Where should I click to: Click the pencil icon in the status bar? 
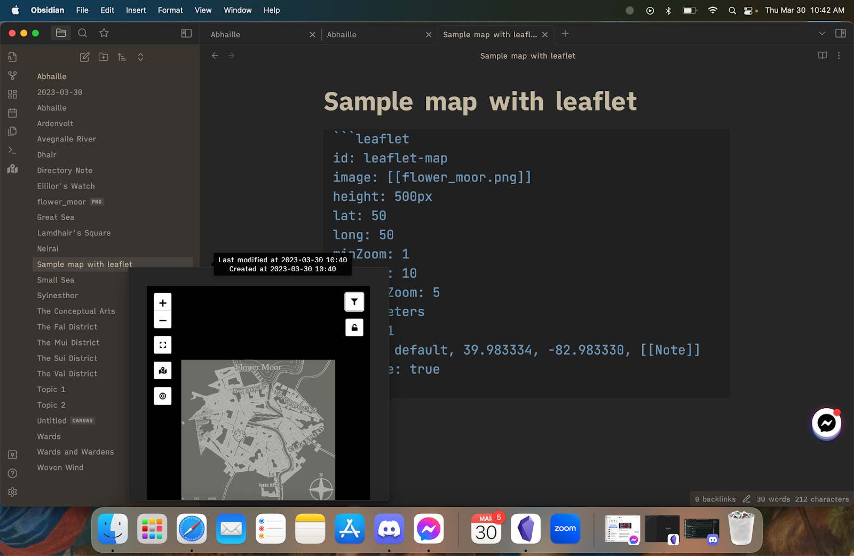coord(747,499)
